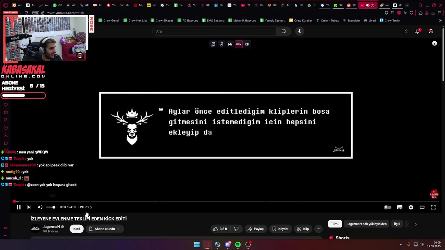This screenshot has width=445, height=250.
Task: Seek in the video progress bar
Action: click(226, 201)
